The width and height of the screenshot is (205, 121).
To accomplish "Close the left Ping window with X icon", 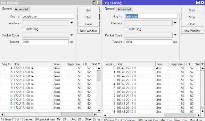I will (99, 3).
